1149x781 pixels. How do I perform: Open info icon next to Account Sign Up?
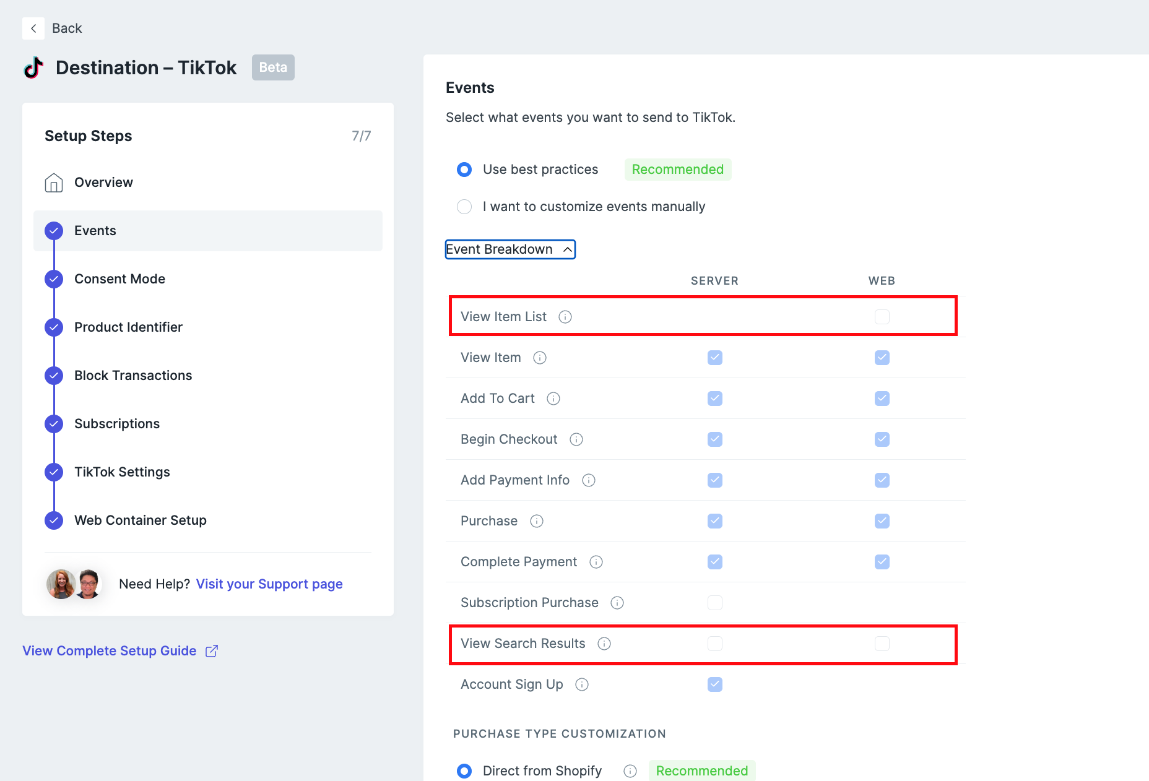tap(582, 684)
